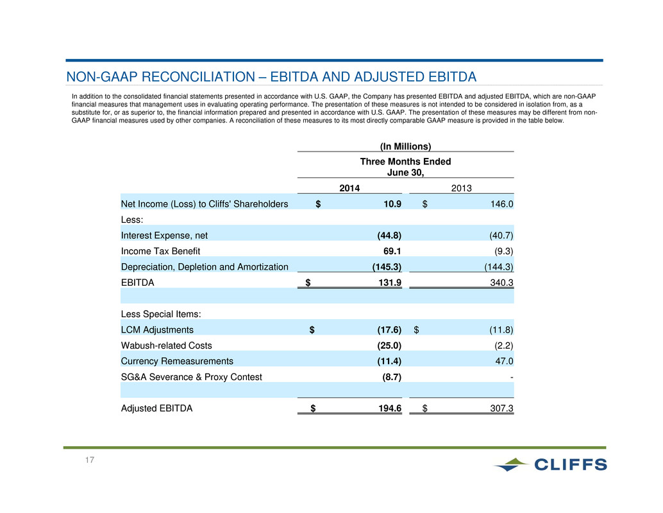Click the 2014 column header

pos(349,188)
